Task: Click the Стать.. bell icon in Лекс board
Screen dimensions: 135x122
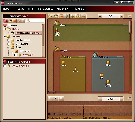Action: [76, 69]
